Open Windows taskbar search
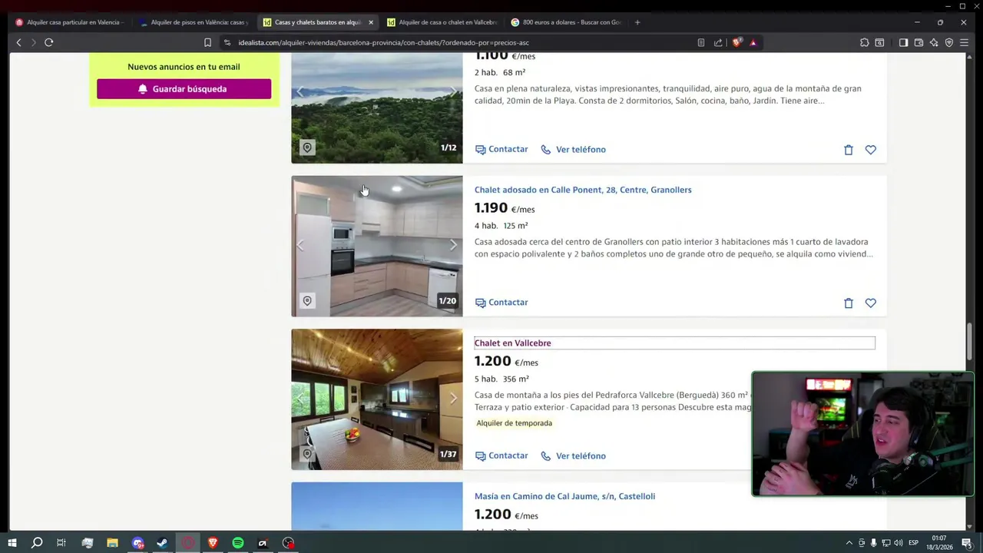 [x=37, y=543]
